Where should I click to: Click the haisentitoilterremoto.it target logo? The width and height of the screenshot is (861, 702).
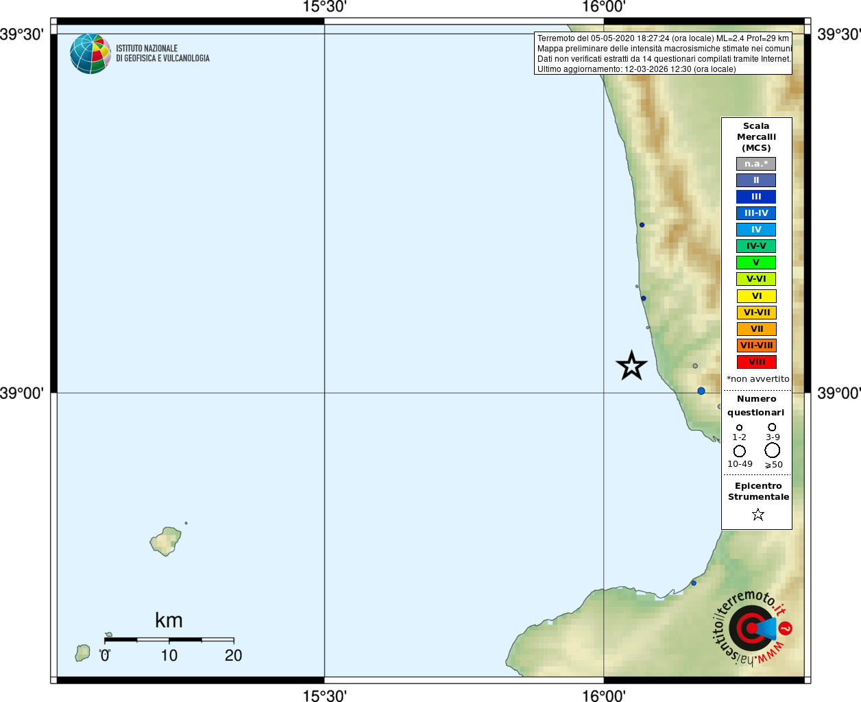(752, 627)
